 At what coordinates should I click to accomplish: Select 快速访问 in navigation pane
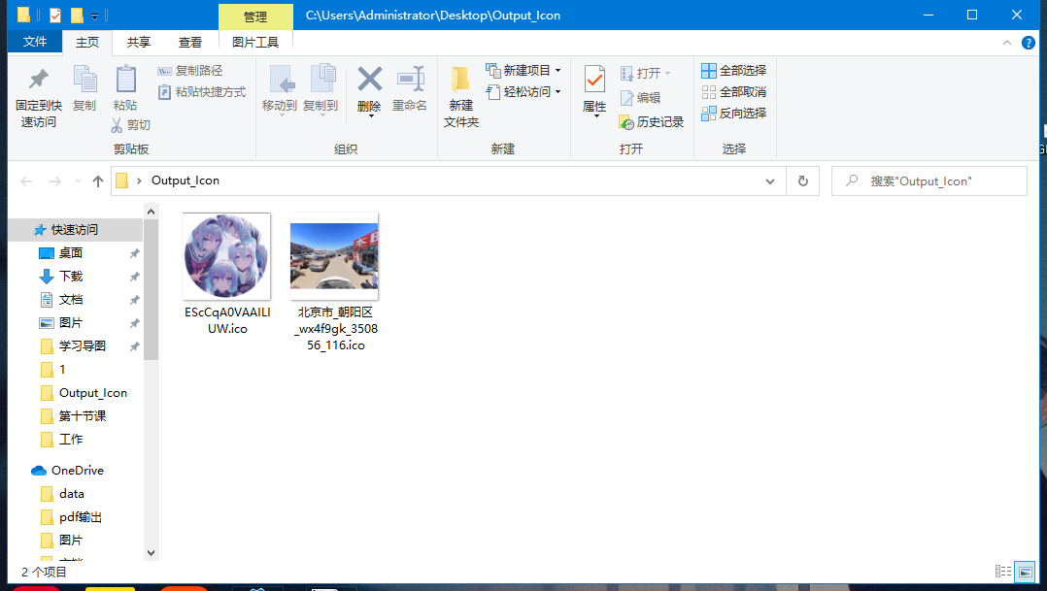point(76,229)
